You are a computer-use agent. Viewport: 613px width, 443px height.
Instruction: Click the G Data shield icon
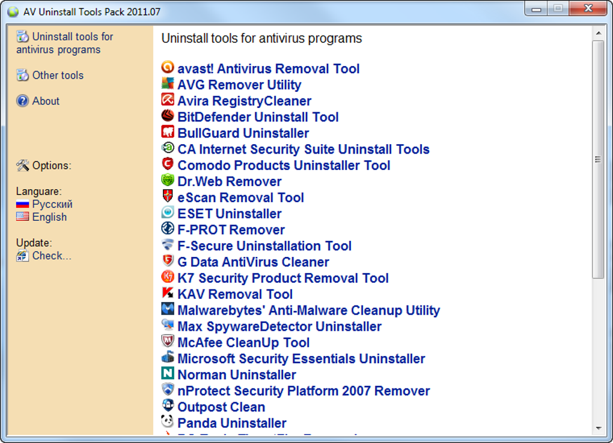click(x=168, y=261)
